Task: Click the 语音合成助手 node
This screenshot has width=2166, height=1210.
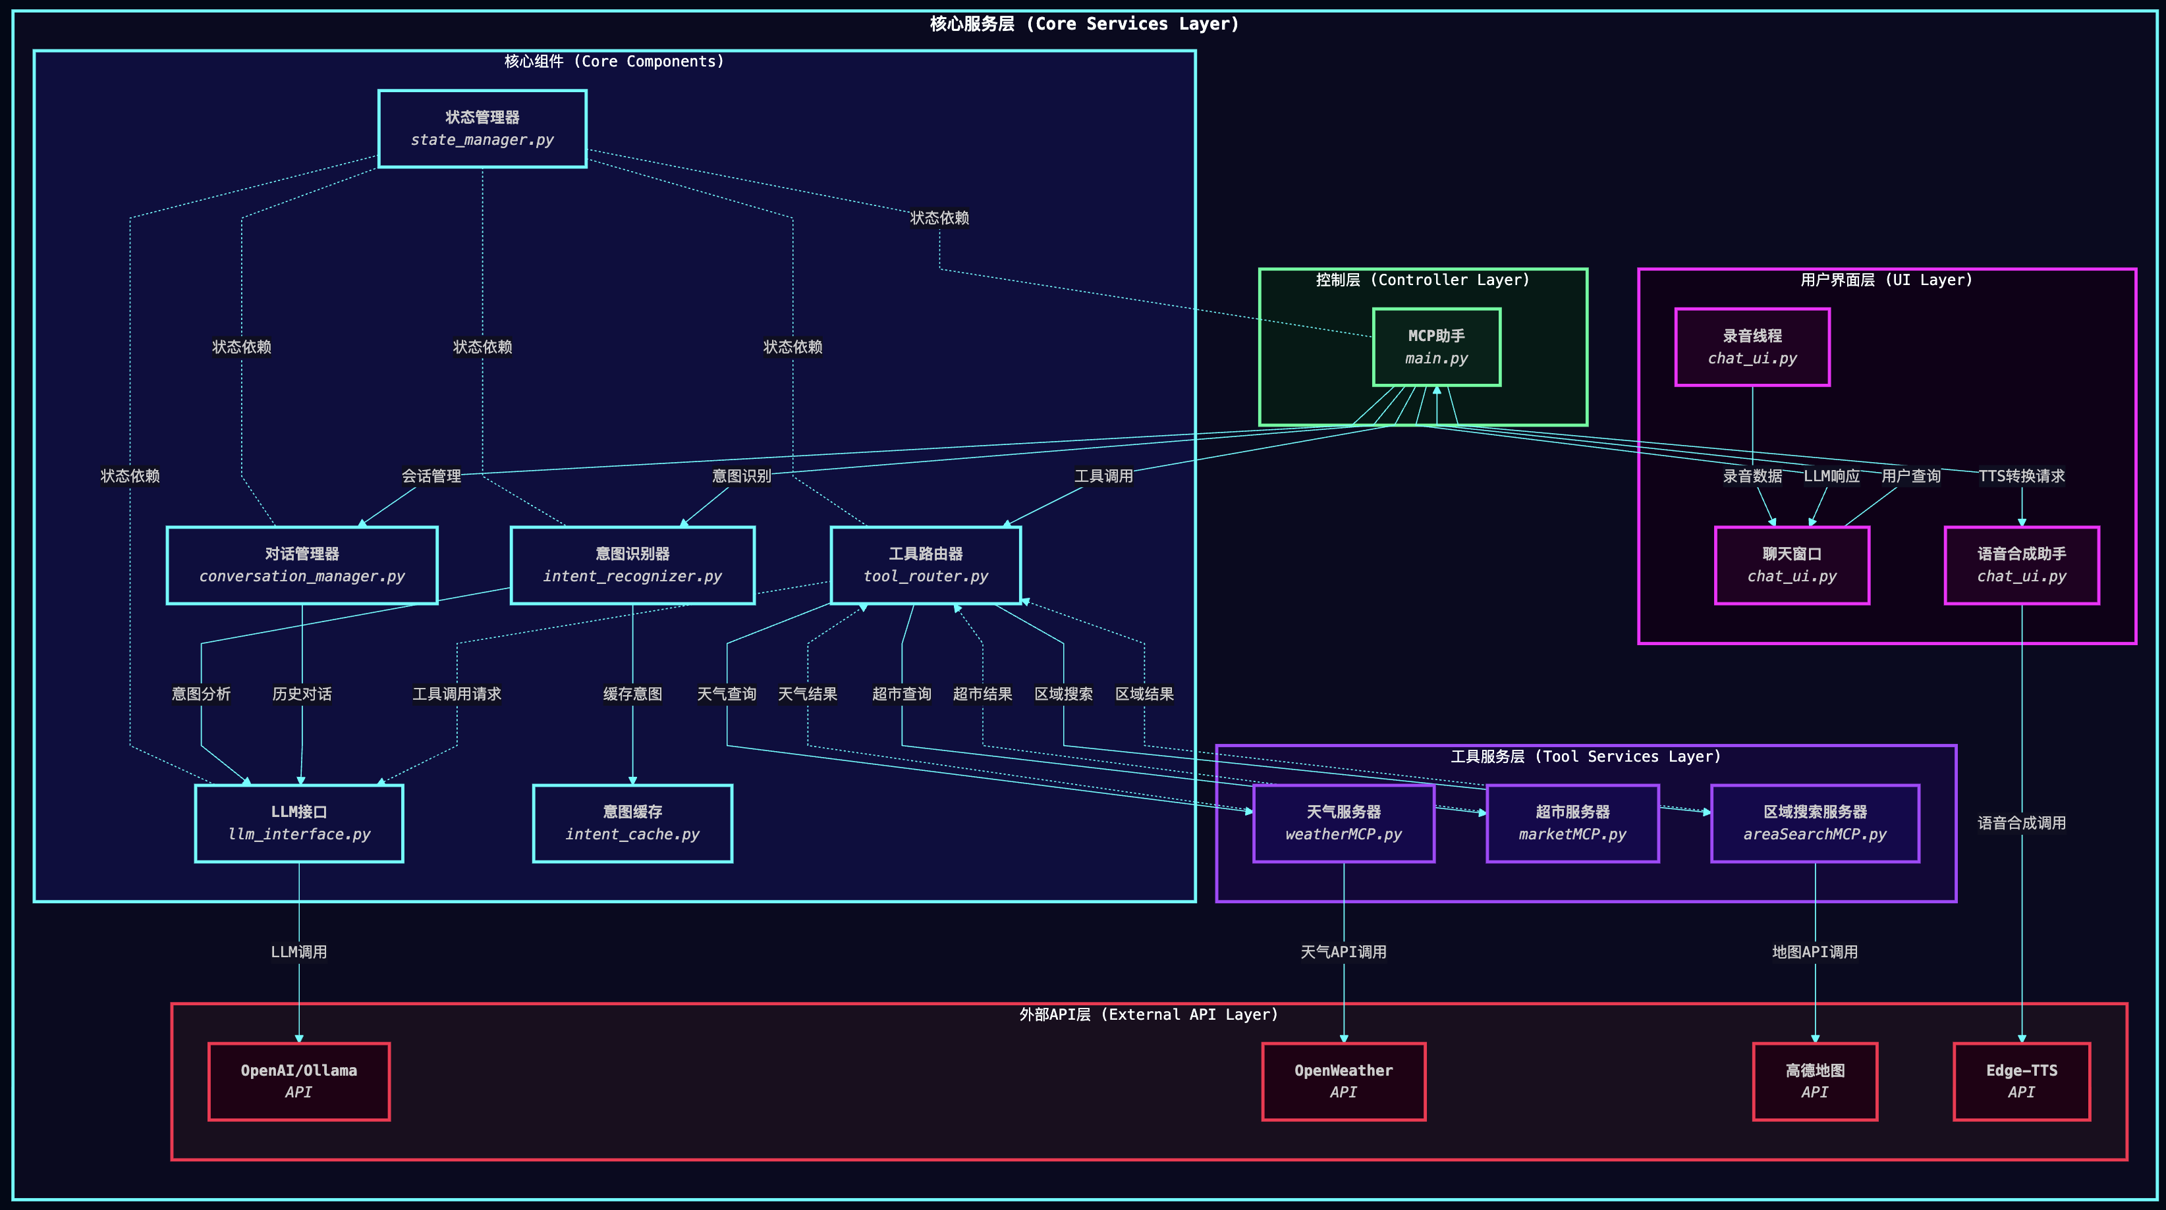Action: (2021, 565)
